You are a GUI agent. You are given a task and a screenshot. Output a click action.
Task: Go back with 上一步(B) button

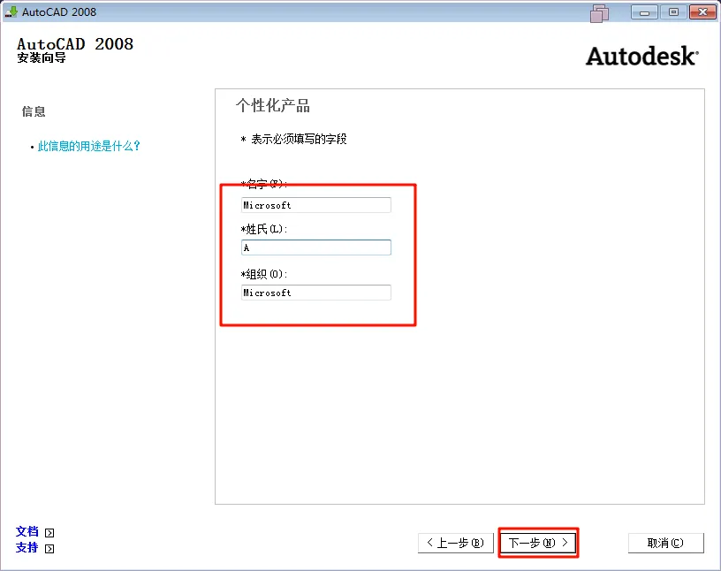tap(456, 543)
